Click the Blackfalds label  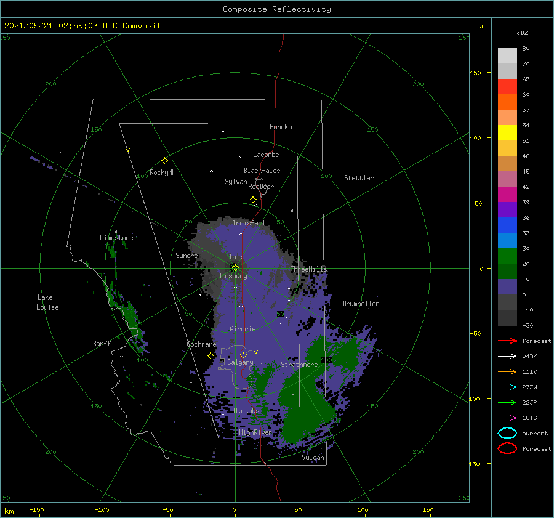pyautogui.click(x=262, y=171)
